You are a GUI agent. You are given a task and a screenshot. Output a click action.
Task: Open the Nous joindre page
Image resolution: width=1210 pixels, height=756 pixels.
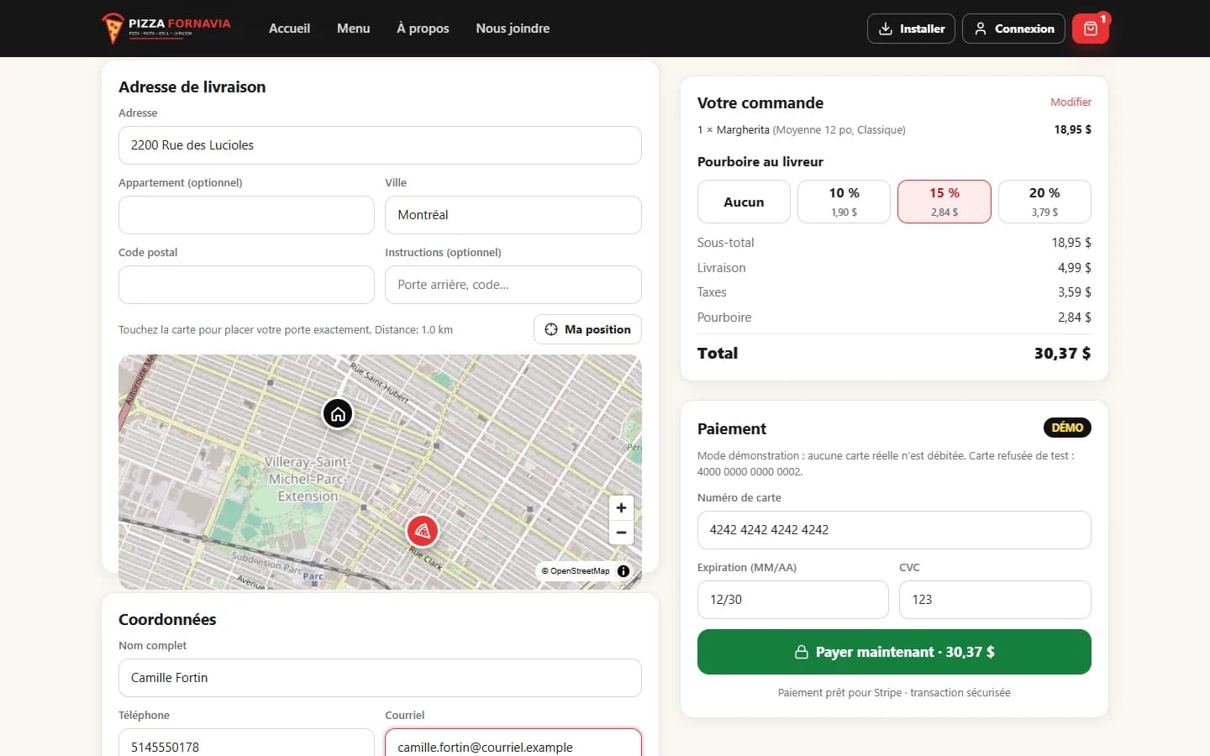pos(513,29)
